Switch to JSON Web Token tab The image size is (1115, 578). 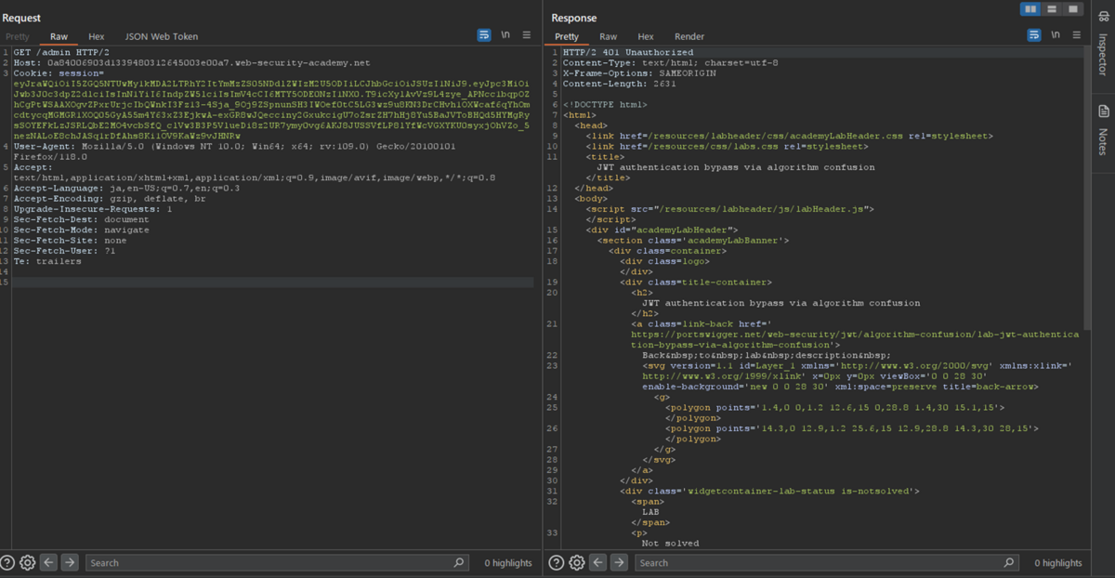(x=162, y=36)
